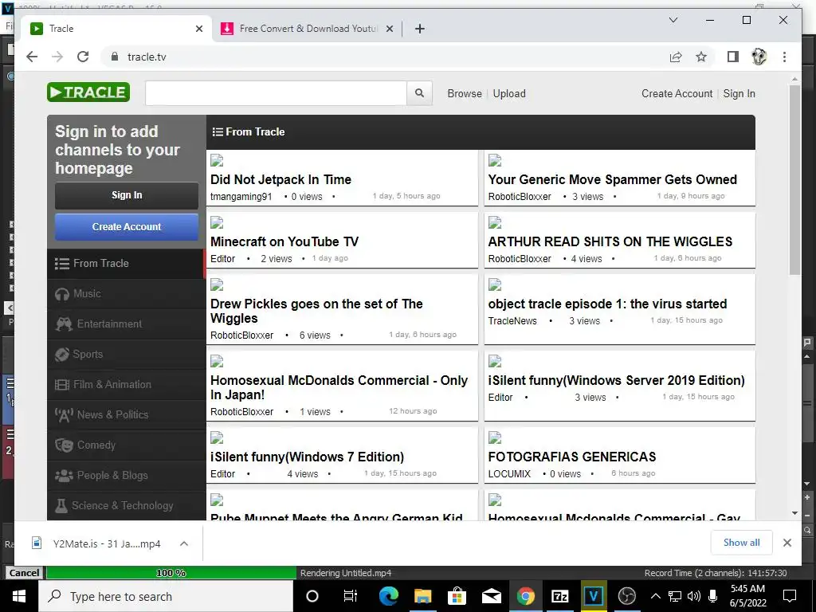The image size is (816, 612).
Task: Open Chrome side panel icon
Action: [733, 57]
